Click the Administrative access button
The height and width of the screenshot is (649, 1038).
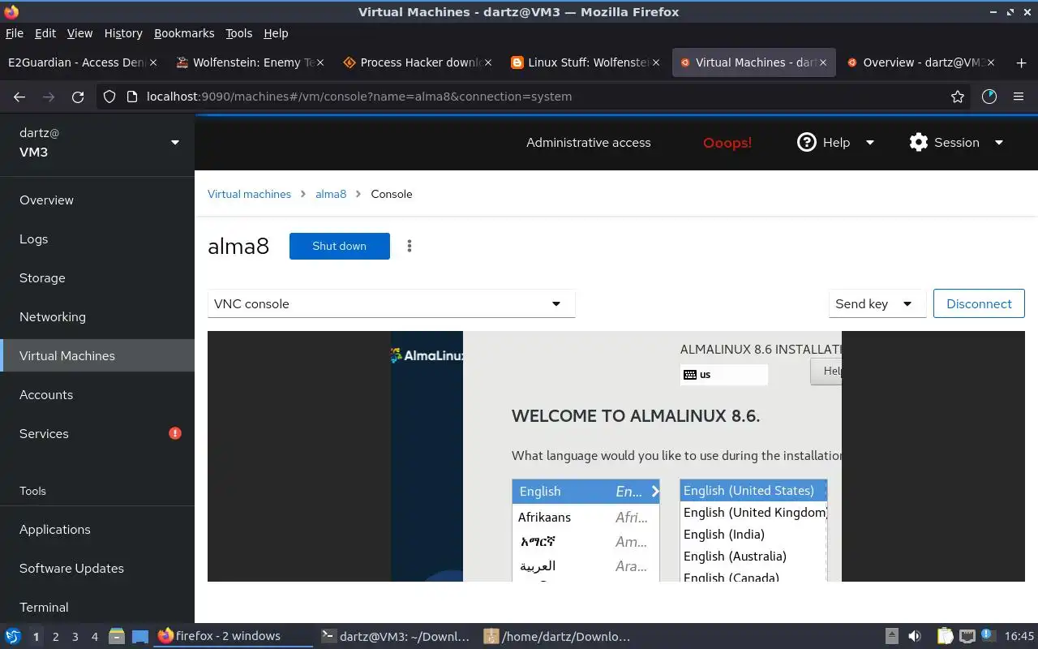pyautogui.click(x=589, y=142)
